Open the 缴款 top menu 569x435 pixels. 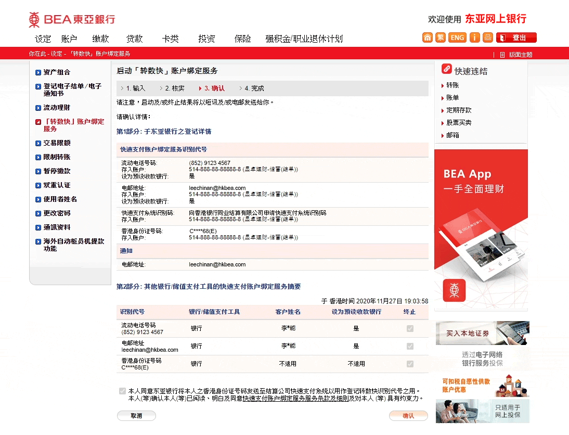100,39
